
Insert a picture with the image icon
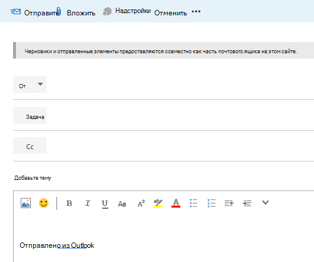(25, 203)
